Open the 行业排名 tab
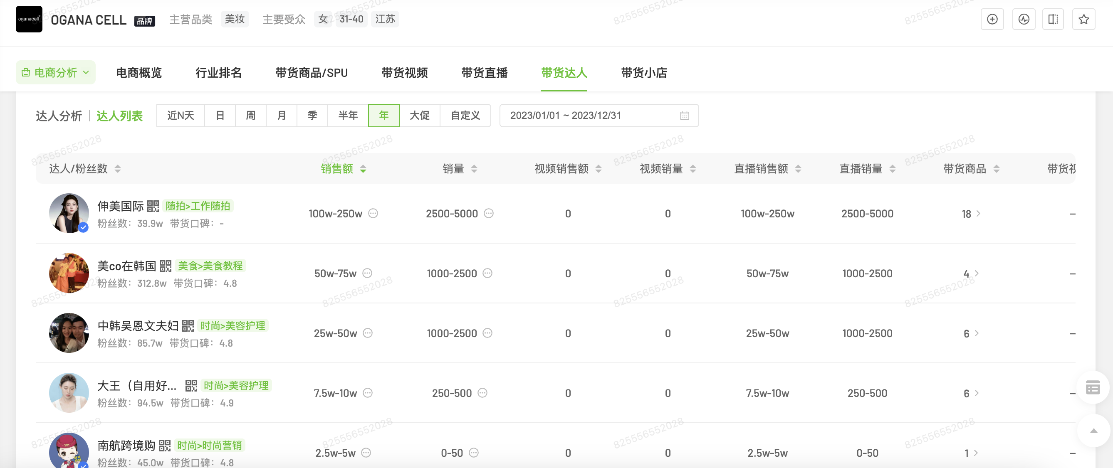 pyautogui.click(x=218, y=73)
